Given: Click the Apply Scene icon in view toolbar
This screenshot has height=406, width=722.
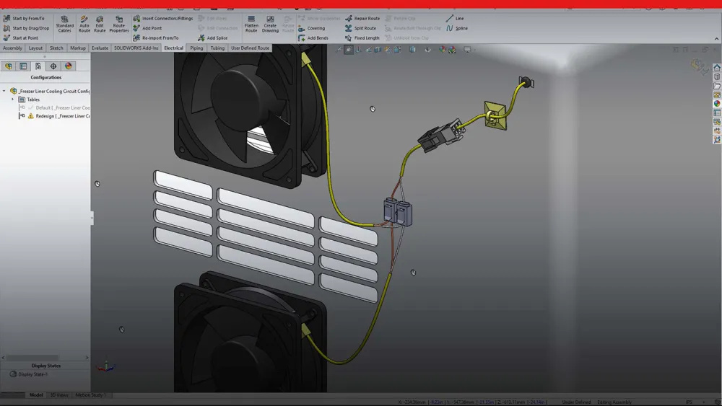Looking at the screenshot, I should coord(452,49).
